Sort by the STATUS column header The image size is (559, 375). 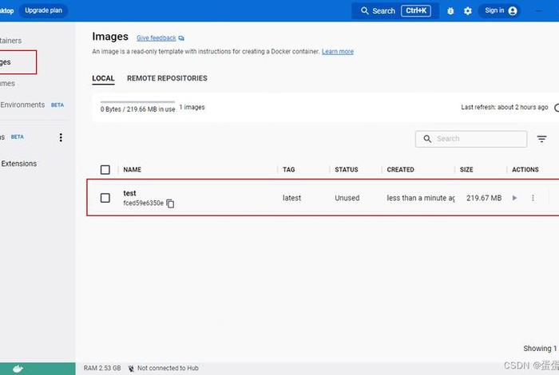(x=346, y=169)
